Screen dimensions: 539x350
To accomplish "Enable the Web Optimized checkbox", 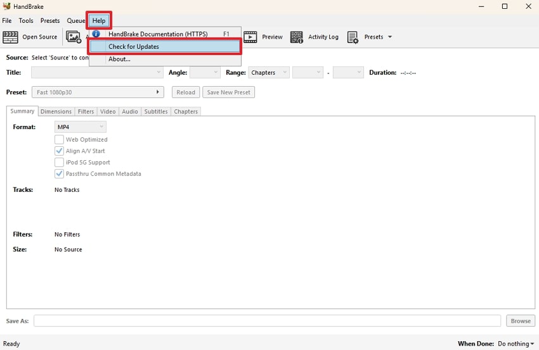I will pos(59,139).
